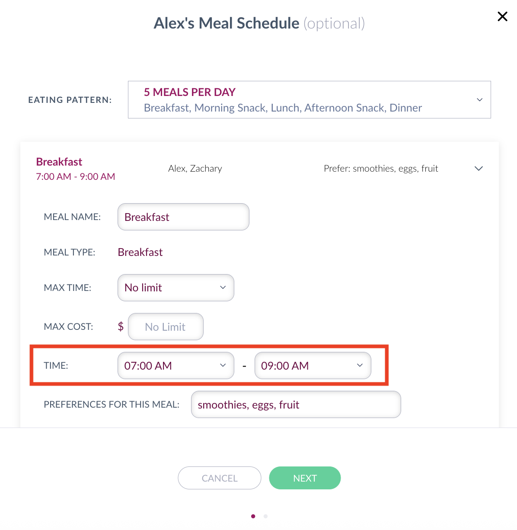Open the Max Time dropdown
Screen dimensions: 517x530
click(176, 287)
